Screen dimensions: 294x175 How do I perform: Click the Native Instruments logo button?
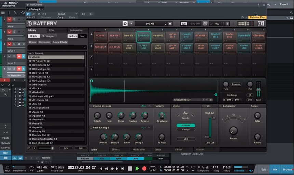point(261,24)
